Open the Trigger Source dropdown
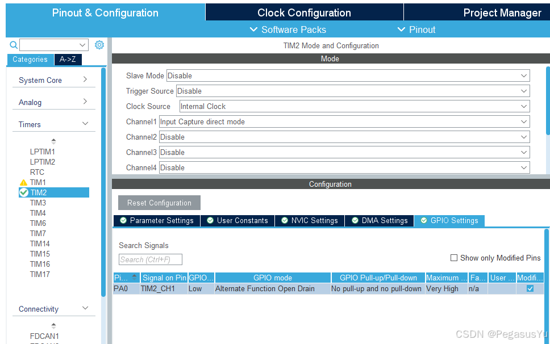Image resolution: width=550 pixels, height=344 pixels. (353, 91)
